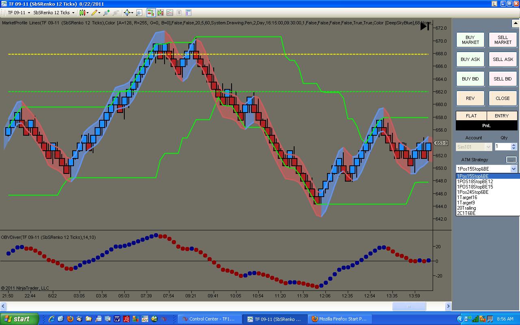Click the CLOSE position button
Viewport: 520px width, 325px height.
503,98
